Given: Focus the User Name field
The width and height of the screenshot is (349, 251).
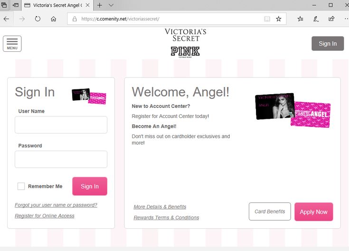Looking at the screenshot, I should 61,125.
